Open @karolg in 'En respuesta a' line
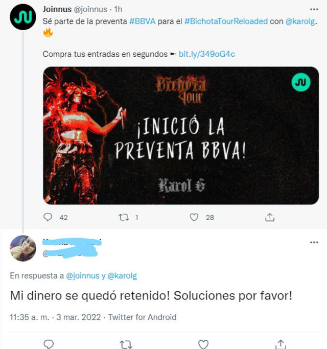 click(122, 276)
